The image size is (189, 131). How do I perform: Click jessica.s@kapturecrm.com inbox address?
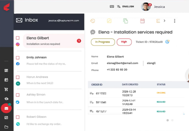(x=64, y=20)
